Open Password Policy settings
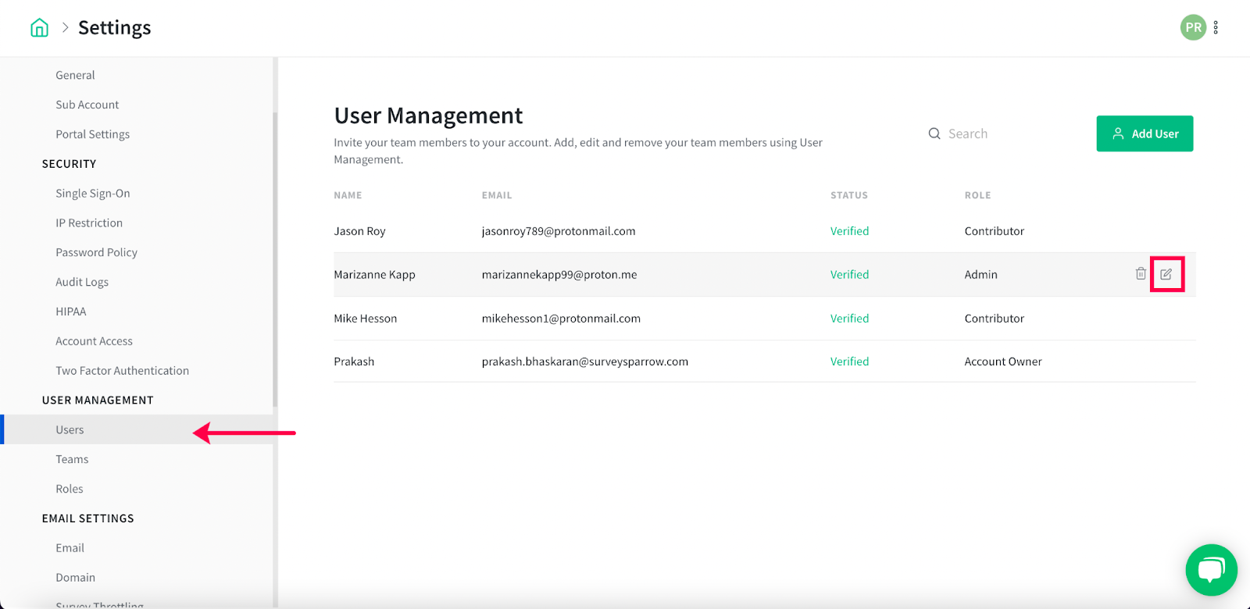The height and width of the screenshot is (609, 1250). (x=96, y=252)
